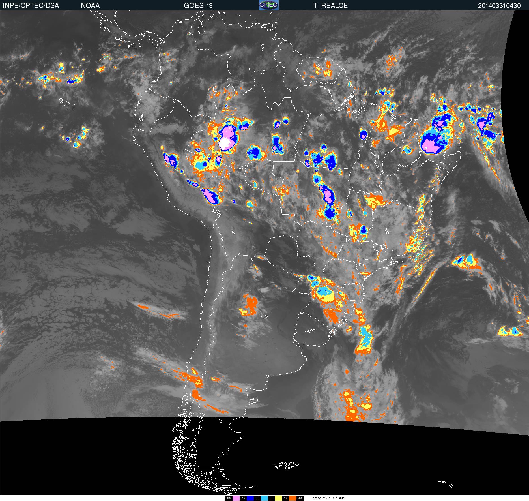The image size is (529, 501).
Task: Click the Temperatura Celsius legend caption
Action: pos(328,498)
